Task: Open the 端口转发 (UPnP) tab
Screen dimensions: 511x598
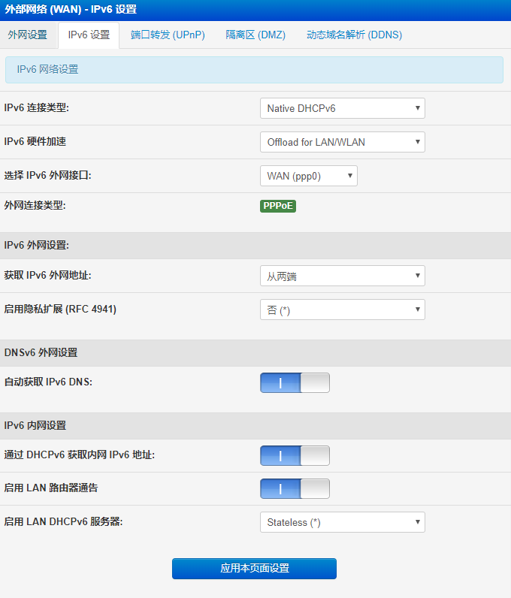Action: 168,35
